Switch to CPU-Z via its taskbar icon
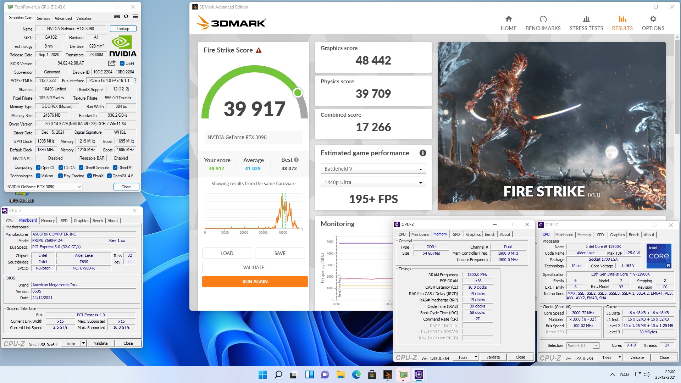 419,374
